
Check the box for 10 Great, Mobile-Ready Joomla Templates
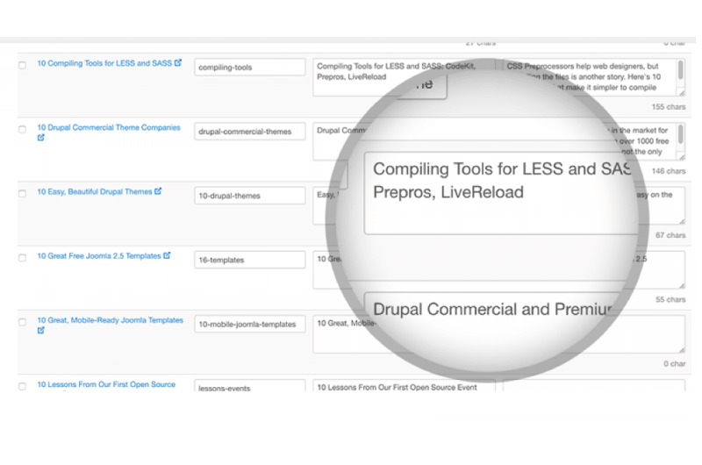click(22, 322)
